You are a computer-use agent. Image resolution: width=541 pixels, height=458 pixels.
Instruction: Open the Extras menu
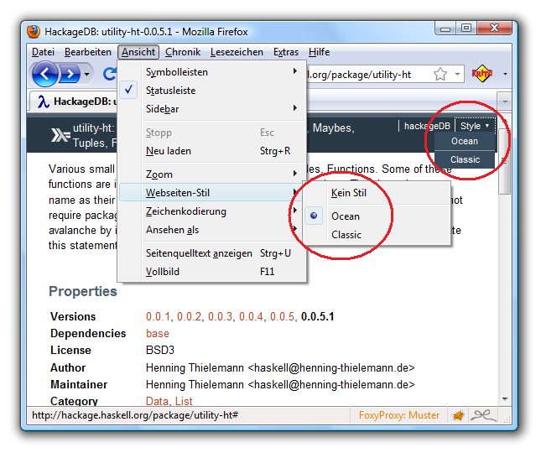coord(286,52)
